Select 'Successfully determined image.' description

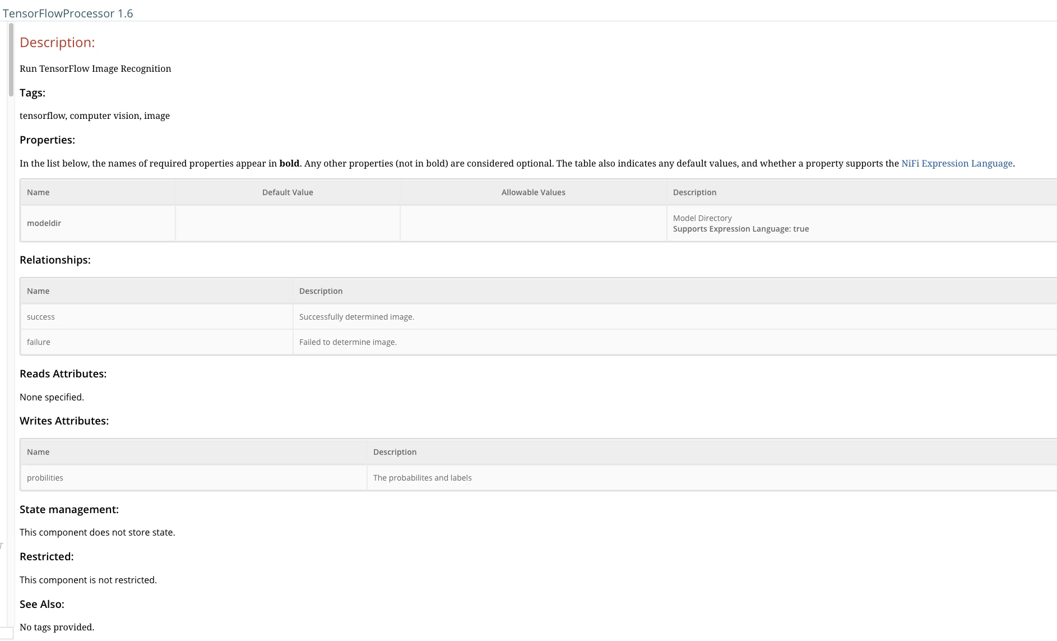(356, 317)
